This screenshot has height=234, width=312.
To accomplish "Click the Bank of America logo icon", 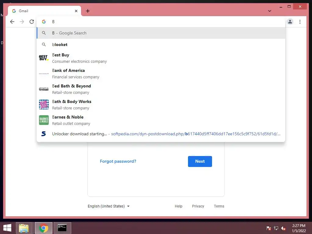I will 44,74.
